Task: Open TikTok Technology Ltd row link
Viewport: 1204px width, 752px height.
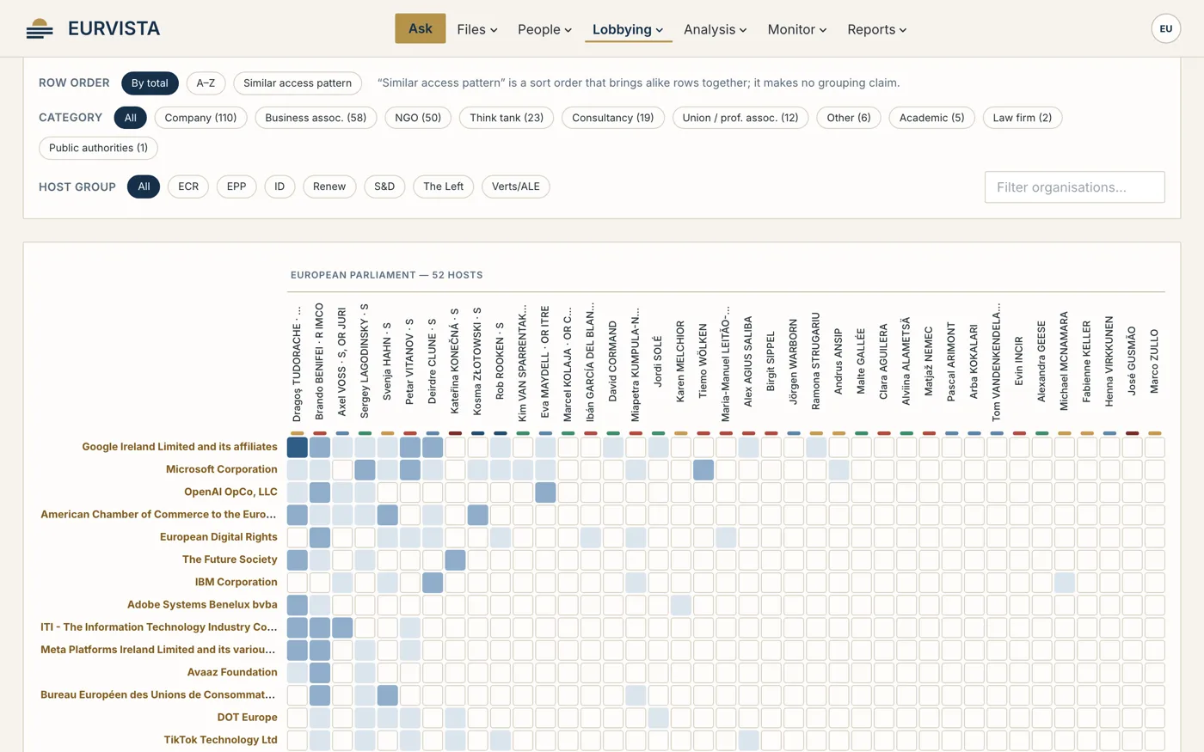Action: coord(221,740)
